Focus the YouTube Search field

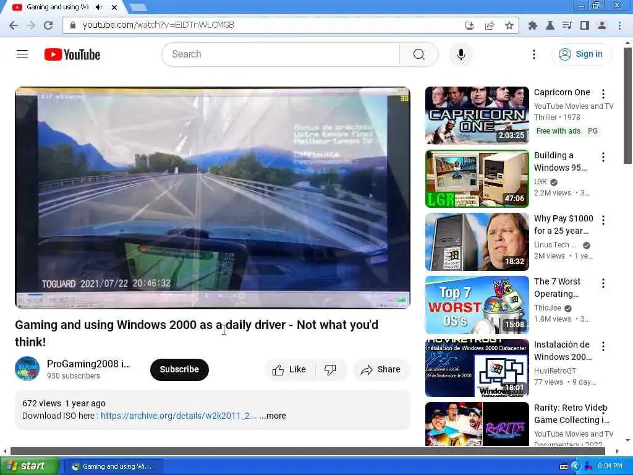pos(281,54)
